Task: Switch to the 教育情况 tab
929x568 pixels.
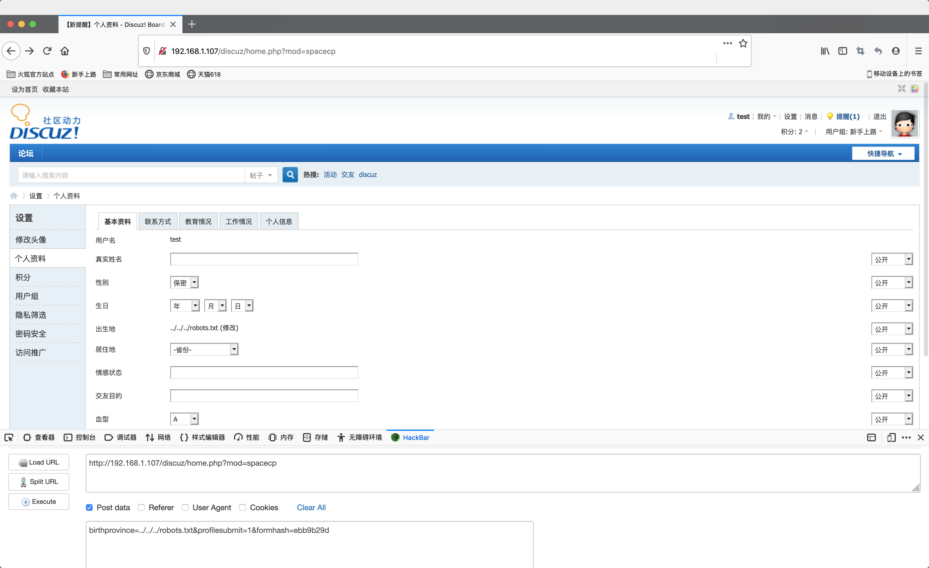Action: coord(198,222)
